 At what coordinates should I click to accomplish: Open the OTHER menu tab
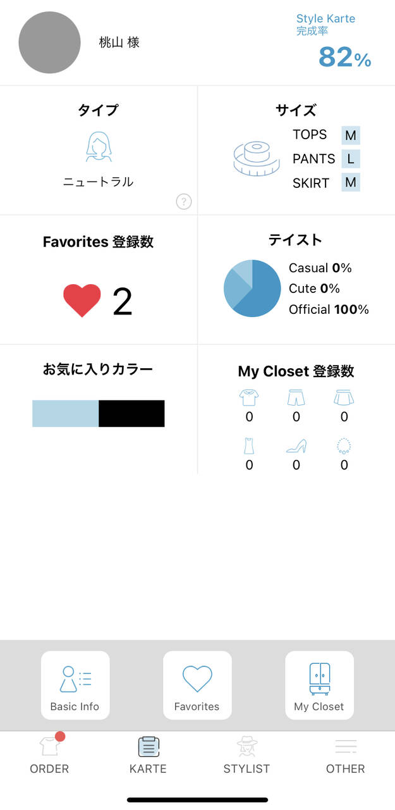[x=345, y=754]
